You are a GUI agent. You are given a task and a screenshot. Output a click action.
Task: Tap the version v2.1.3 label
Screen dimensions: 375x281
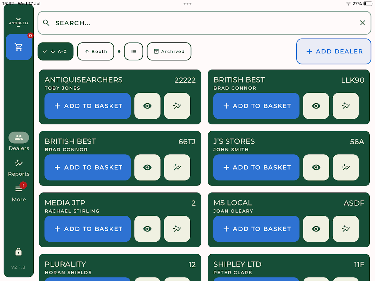18,267
